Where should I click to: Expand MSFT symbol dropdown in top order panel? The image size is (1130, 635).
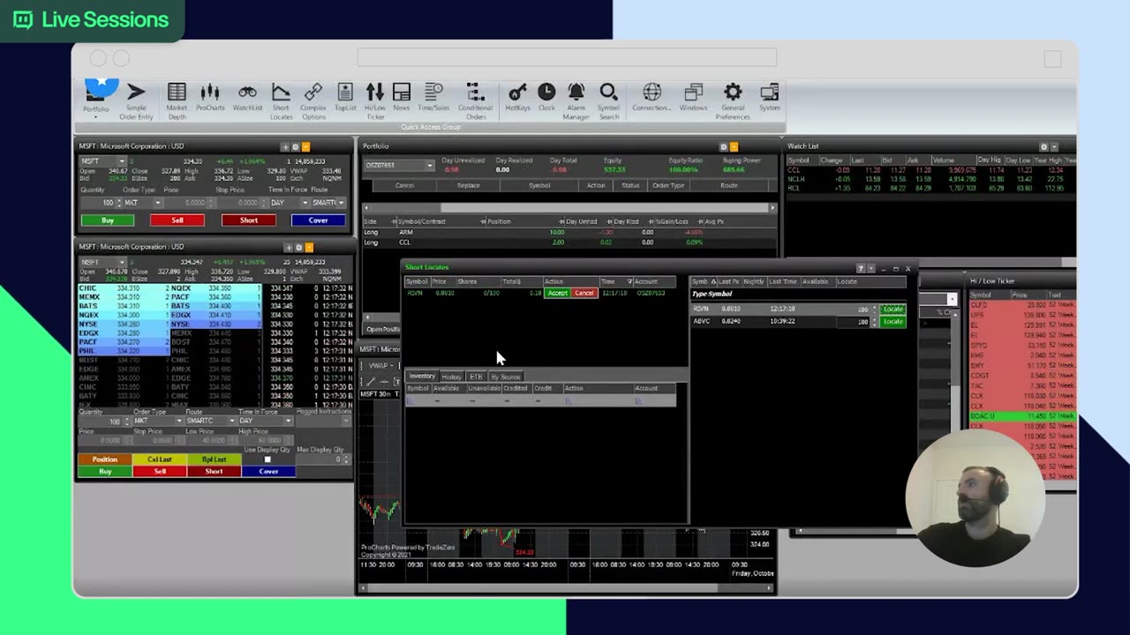(x=121, y=161)
